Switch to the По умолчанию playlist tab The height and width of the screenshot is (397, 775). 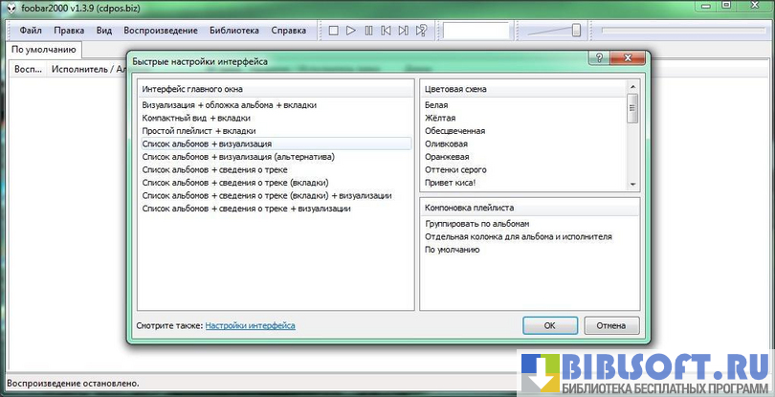click(44, 50)
